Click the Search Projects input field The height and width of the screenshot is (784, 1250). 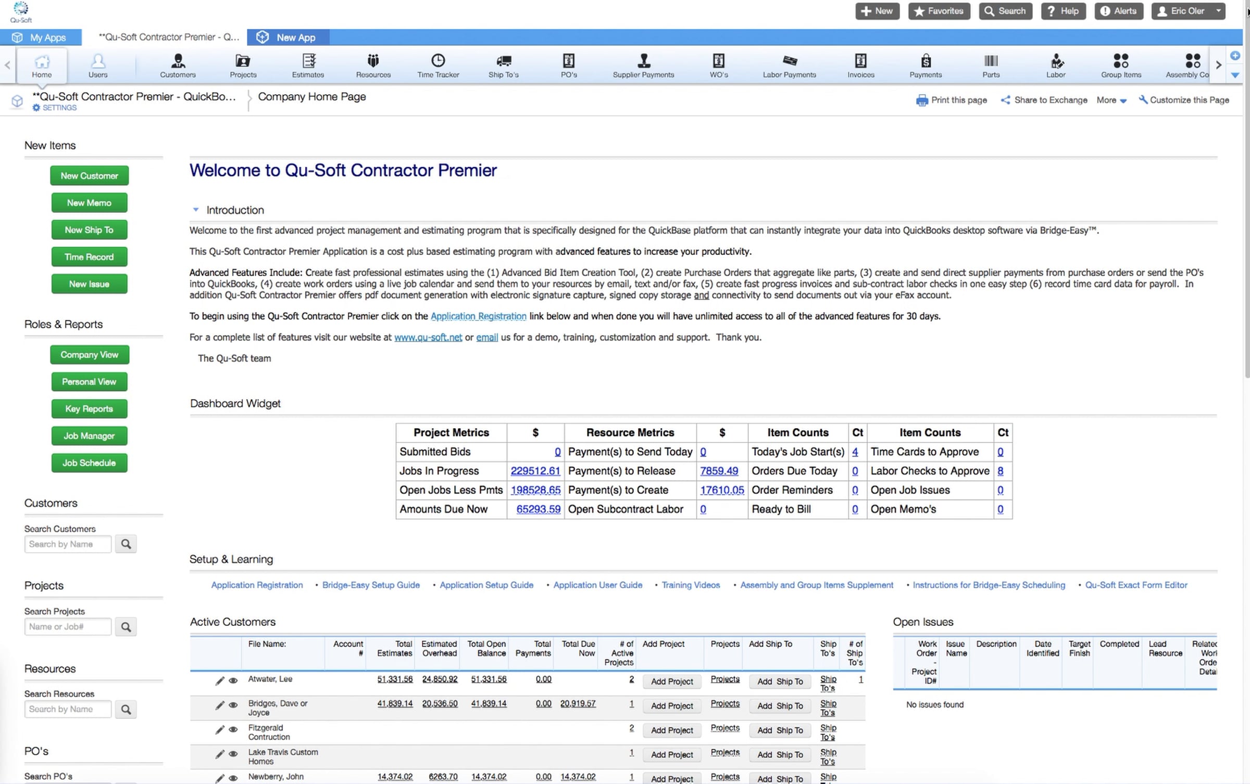click(68, 627)
